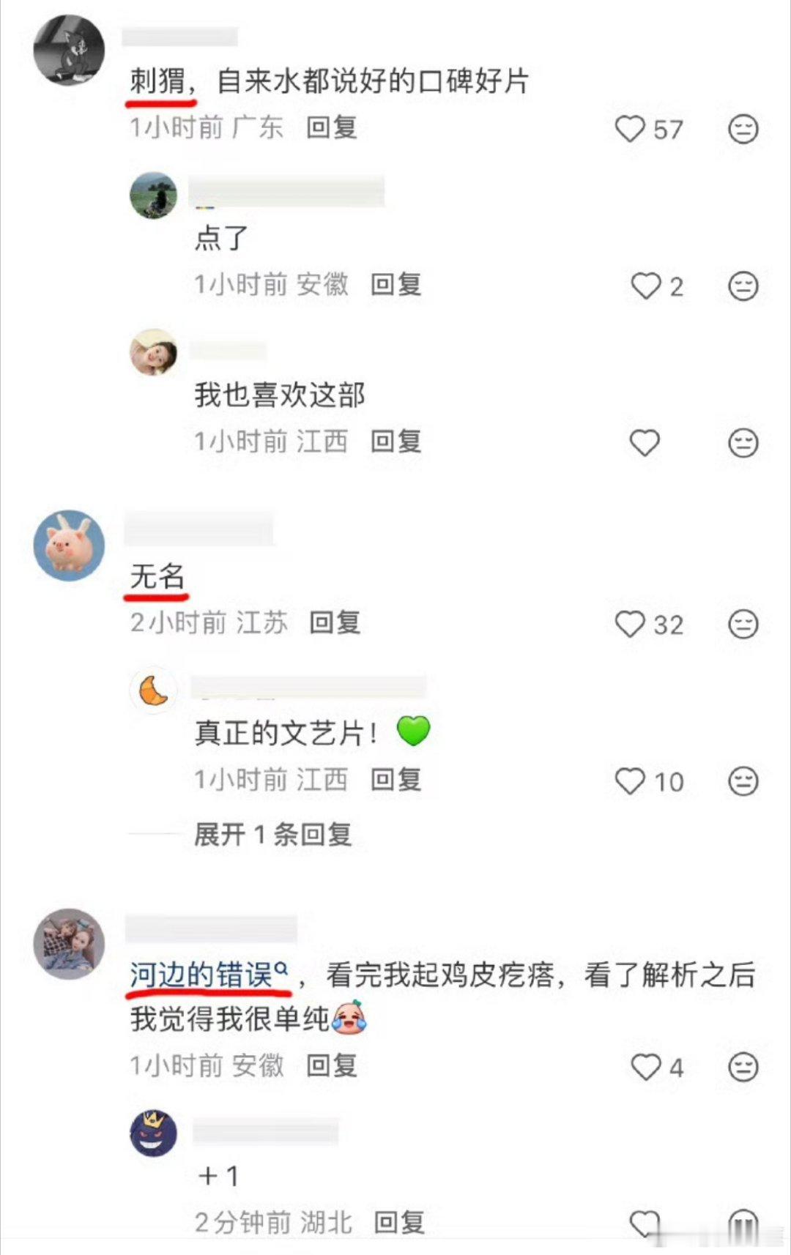
Task: Dislike the 我也喜欢这部 reply from 江西
Action: [743, 443]
